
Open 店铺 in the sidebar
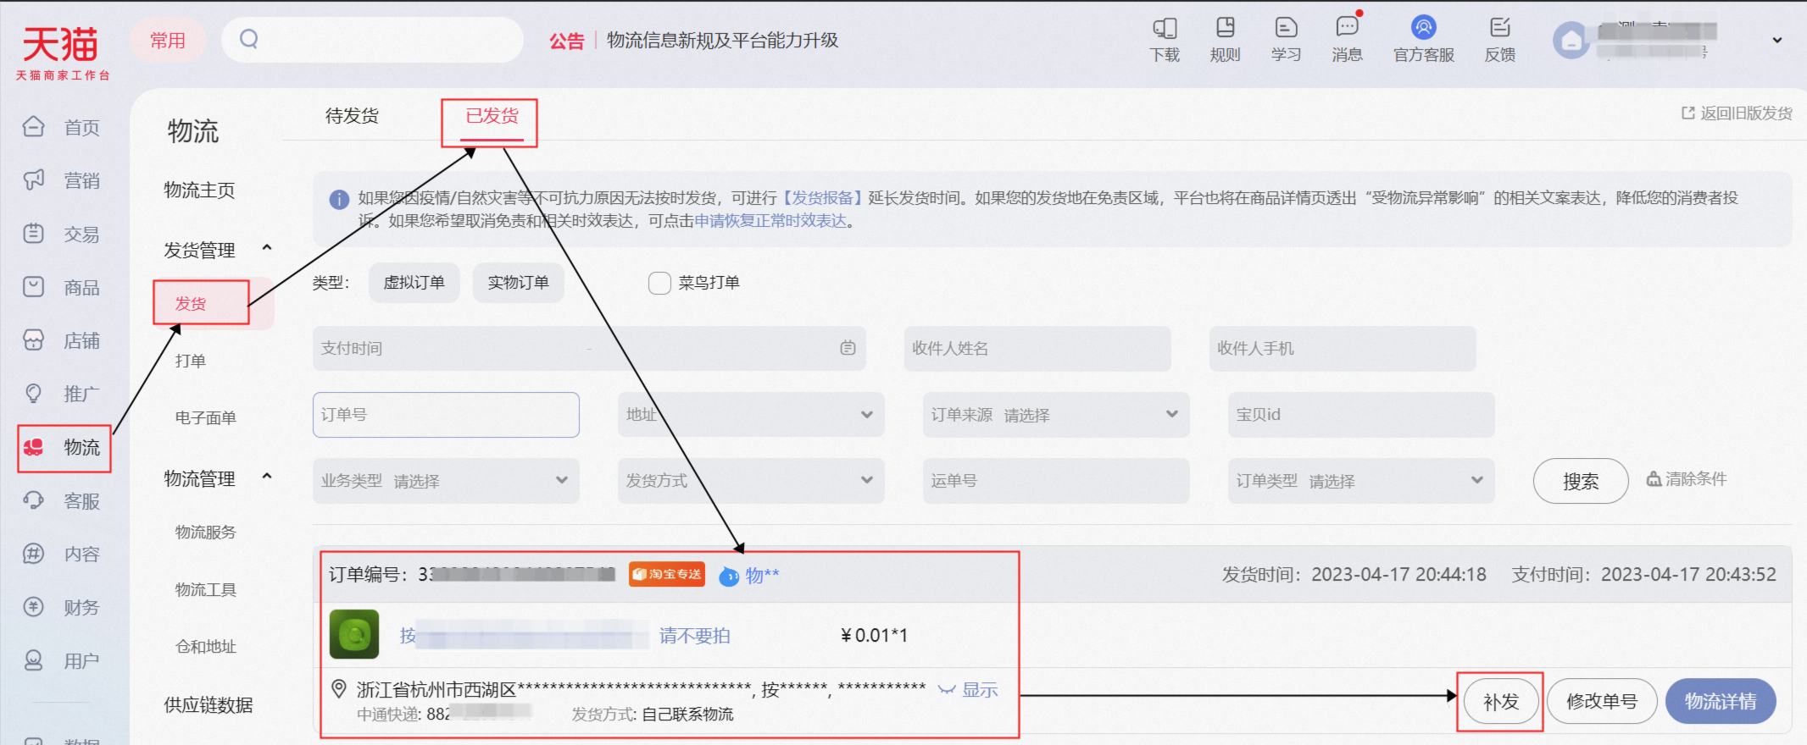63,340
